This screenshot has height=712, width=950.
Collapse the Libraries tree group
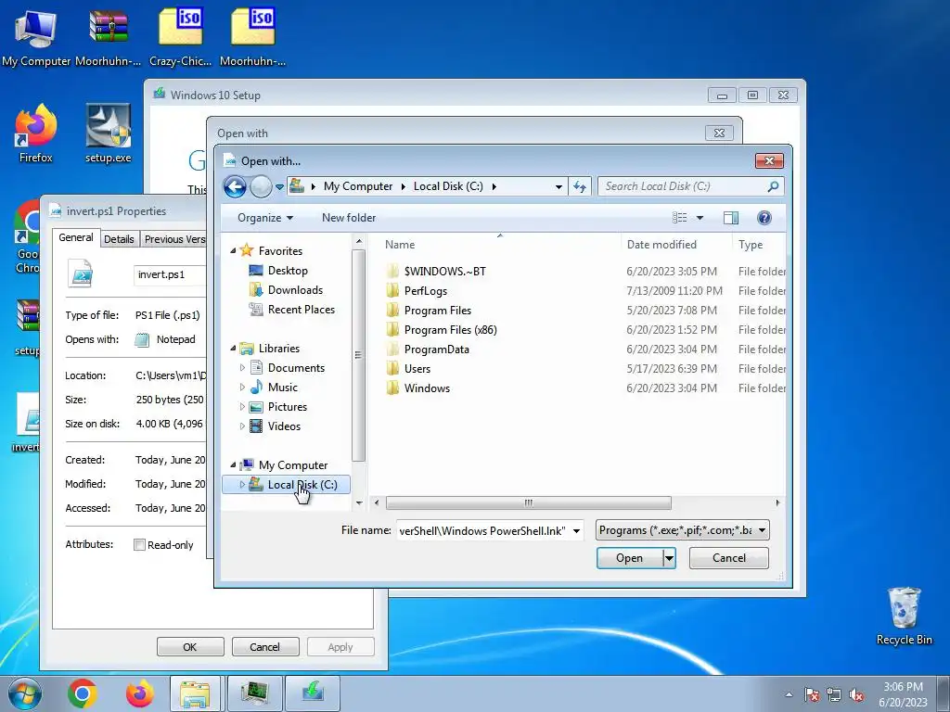tap(233, 349)
